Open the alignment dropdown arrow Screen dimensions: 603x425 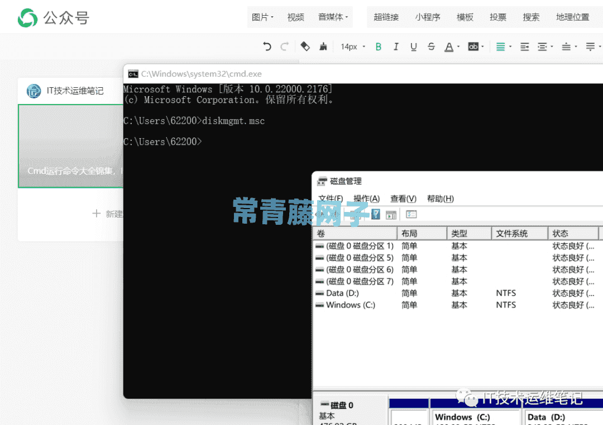click(510, 46)
